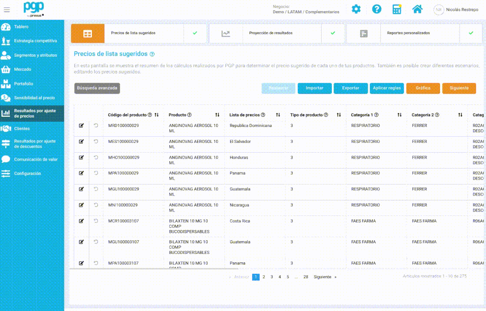Open Configuración in sidebar
The height and width of the screenshot is (311, 486).
point(32,173)
